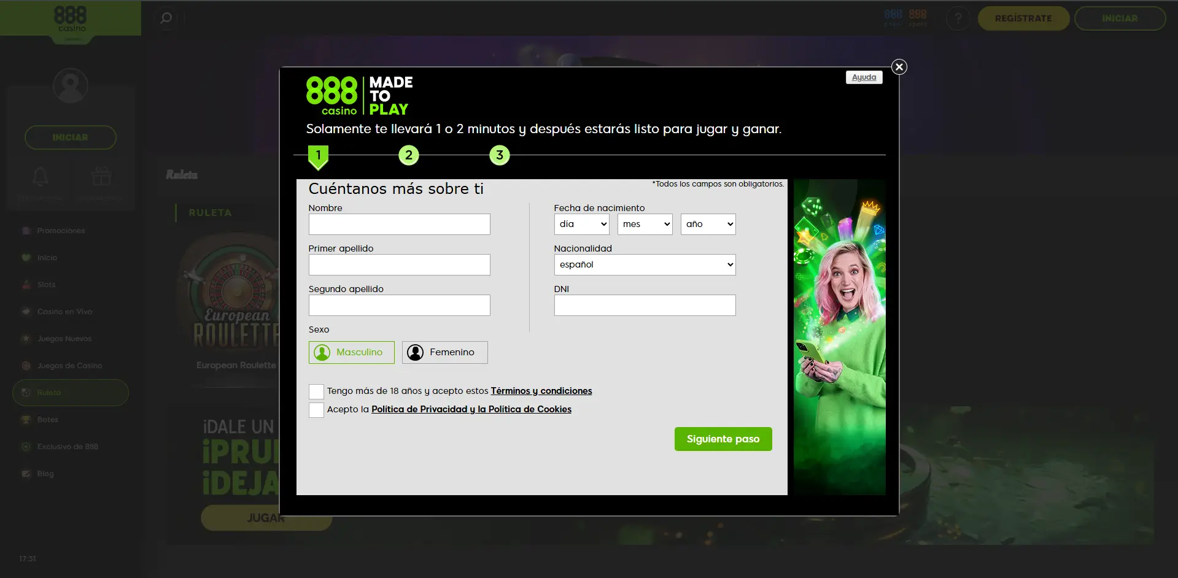Image resolution: width=1178 pixels, height=578 pixels.
Task: Click the Nombre input field
Action: click(x=399, y=224)
